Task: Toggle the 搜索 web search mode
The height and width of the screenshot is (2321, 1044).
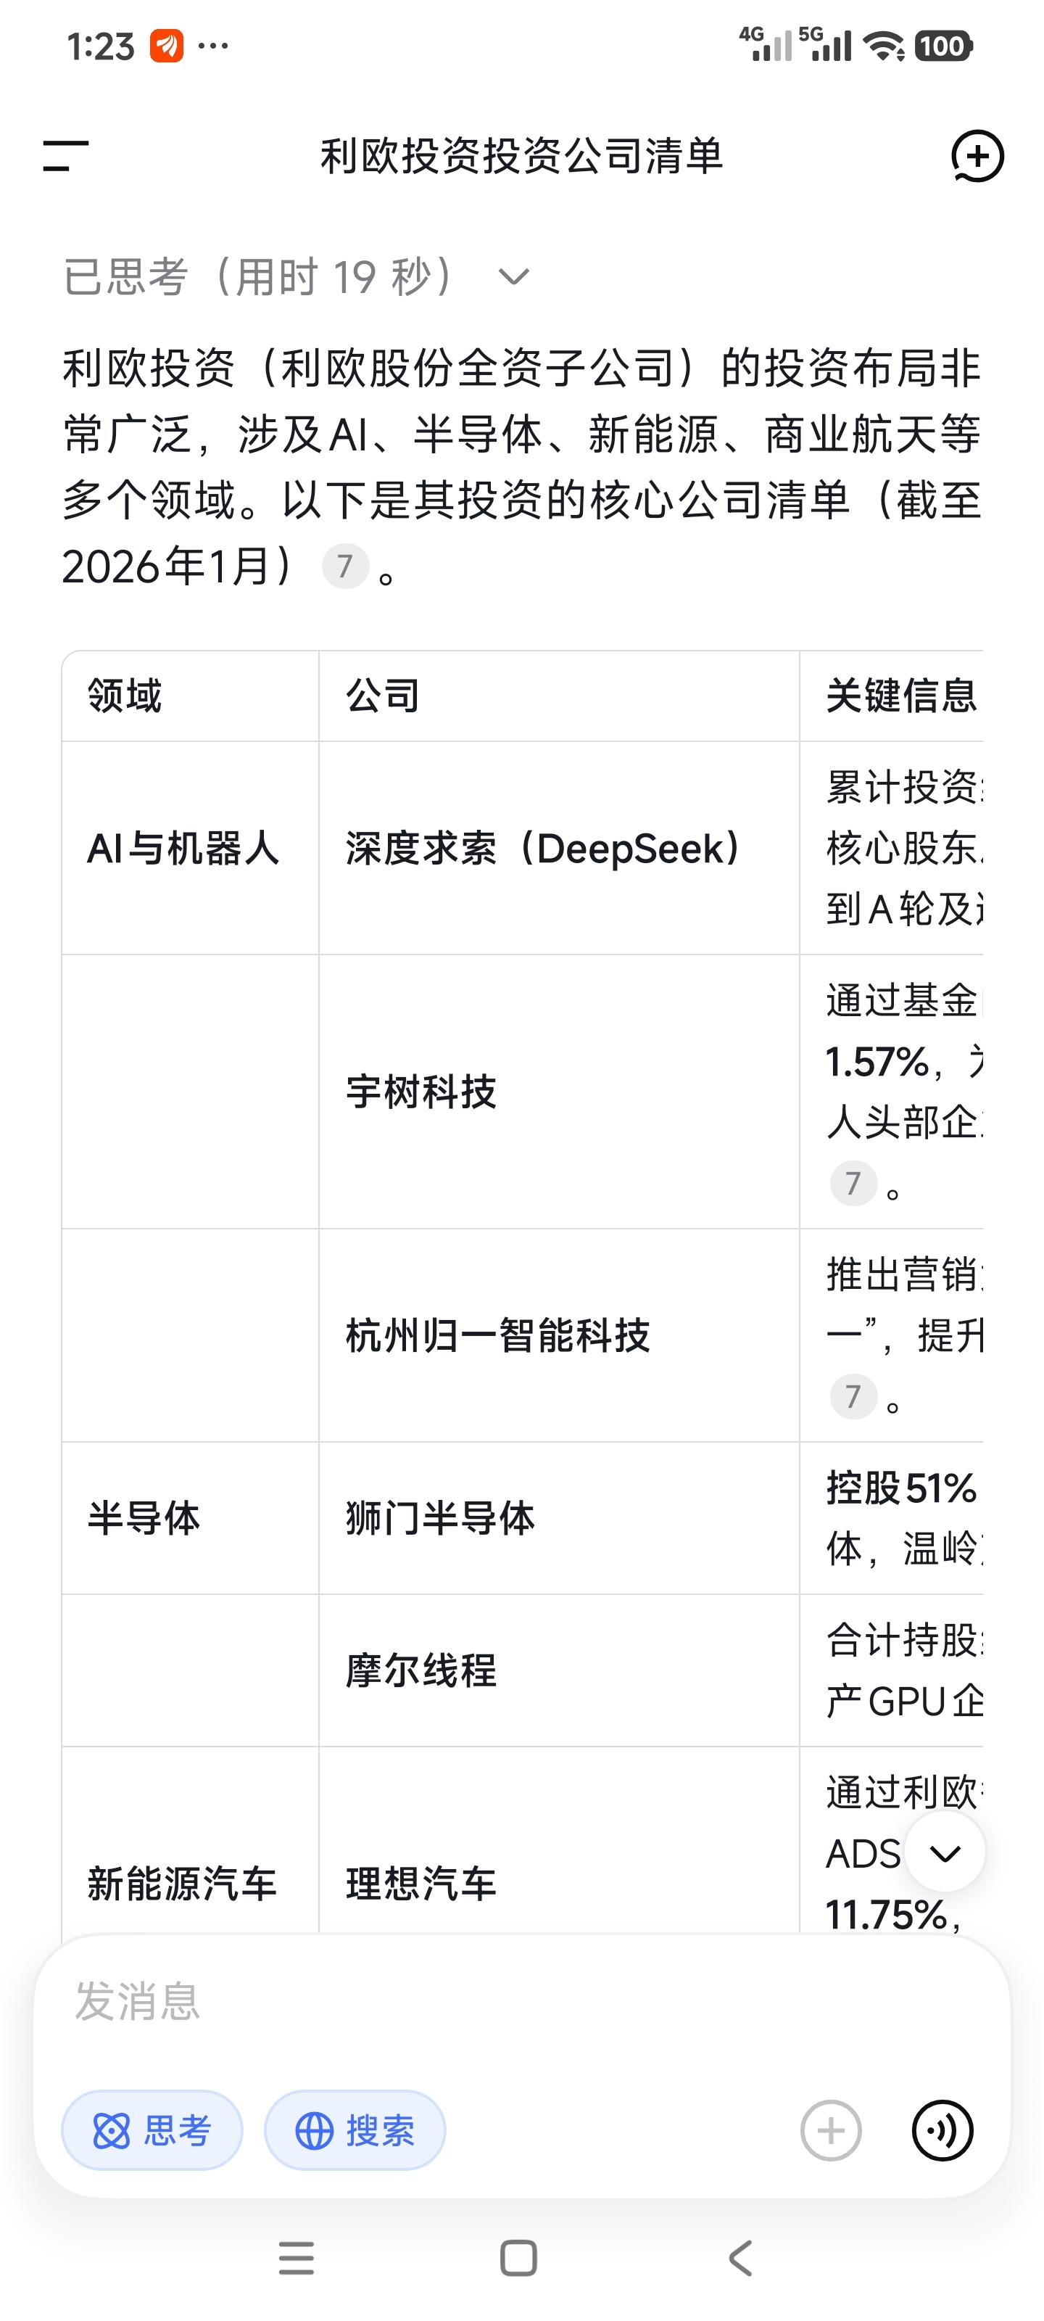Action: 355,2131
